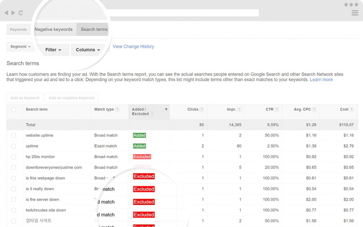Open the Columns dropdown menu
This screenshot has height=227, width=363.
(88, 50)
